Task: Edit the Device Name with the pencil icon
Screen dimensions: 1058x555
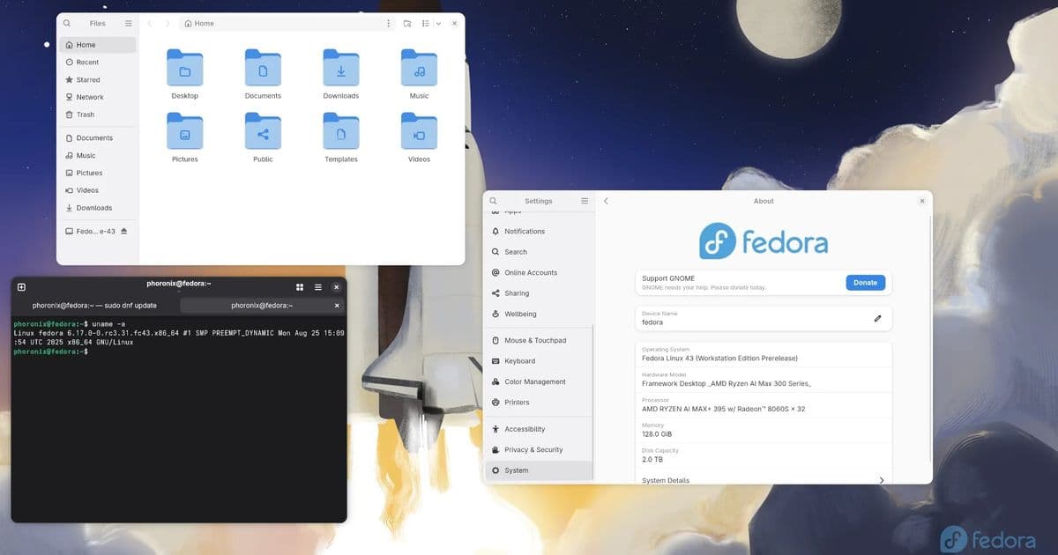Action: point(877,318)
